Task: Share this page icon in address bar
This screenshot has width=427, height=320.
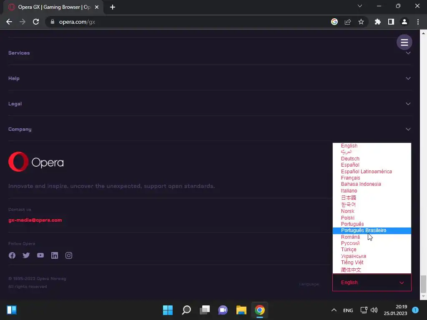Action: (x=348, y=22)
